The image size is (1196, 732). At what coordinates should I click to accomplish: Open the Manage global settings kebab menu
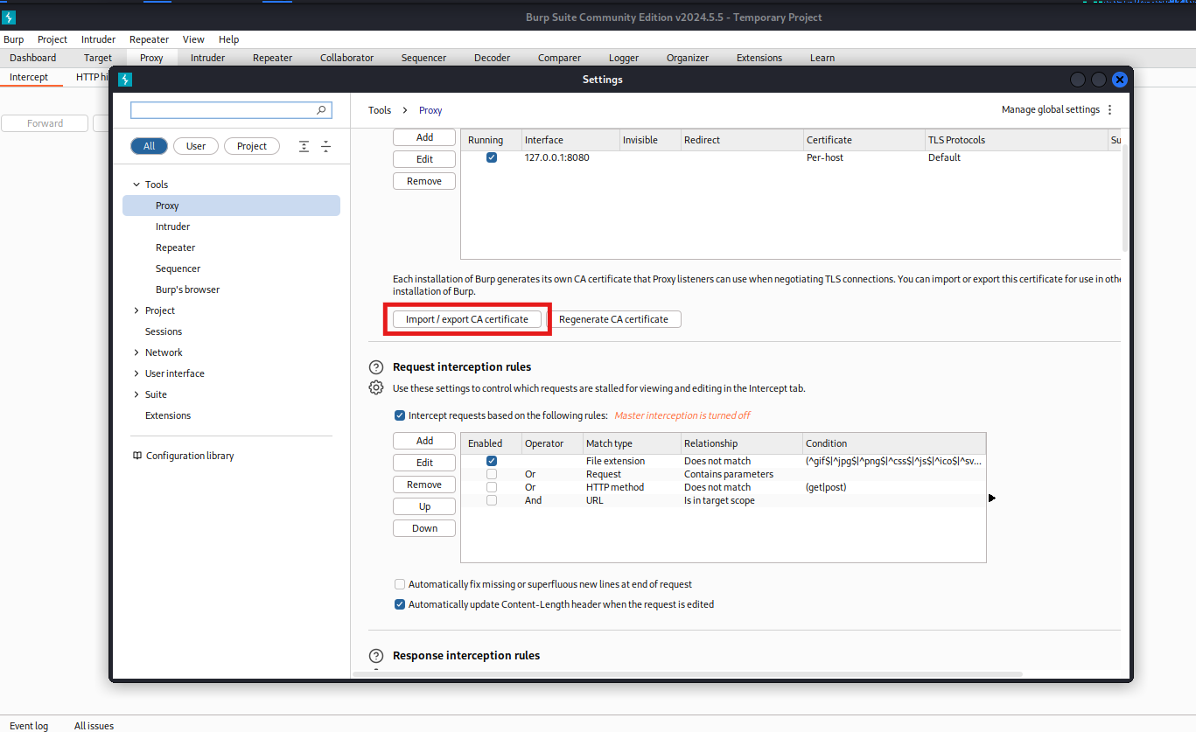(x=1110, y=110)
